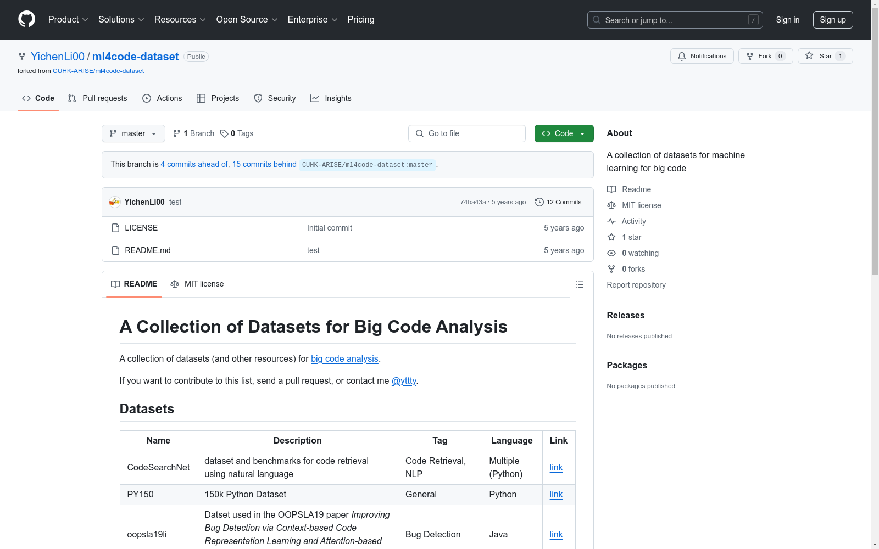
Task: View the 0 Tags list
Action: tap(237, 133)
